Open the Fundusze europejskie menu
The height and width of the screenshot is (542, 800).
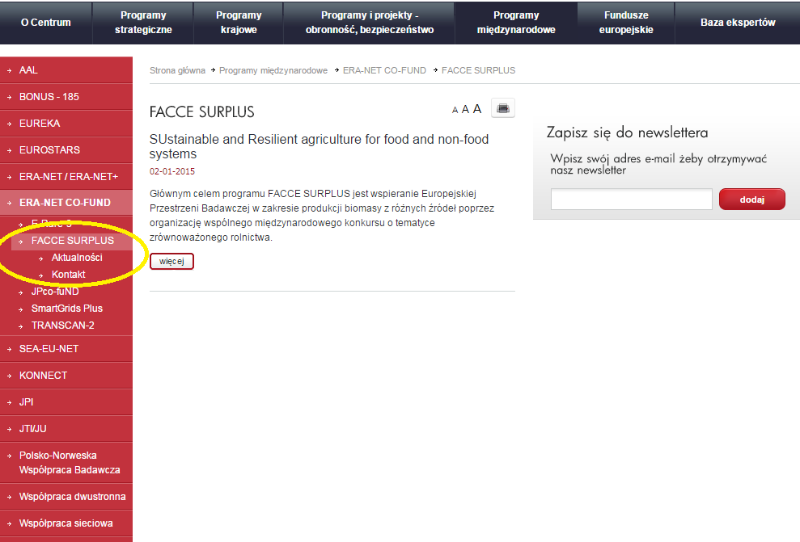(626, 23)
